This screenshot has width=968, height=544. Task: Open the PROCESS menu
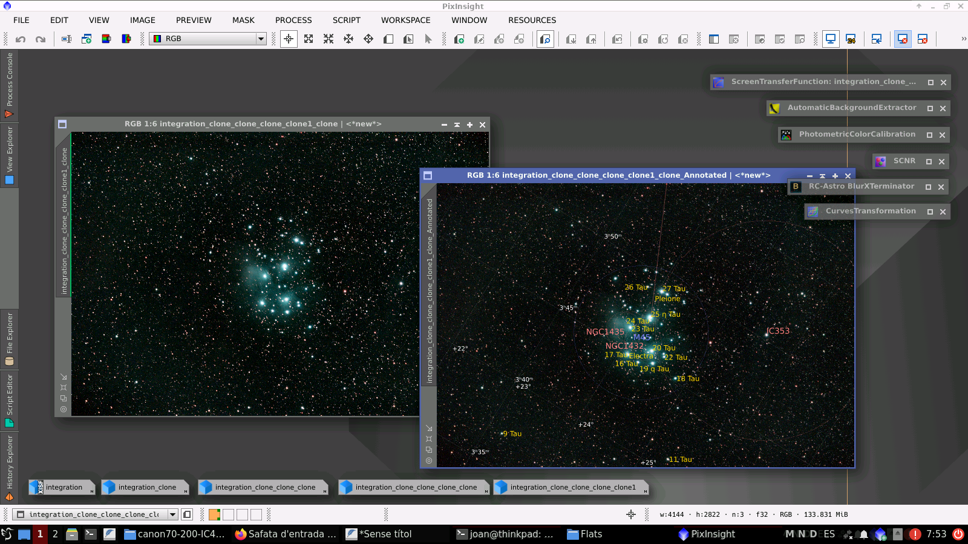293,20
